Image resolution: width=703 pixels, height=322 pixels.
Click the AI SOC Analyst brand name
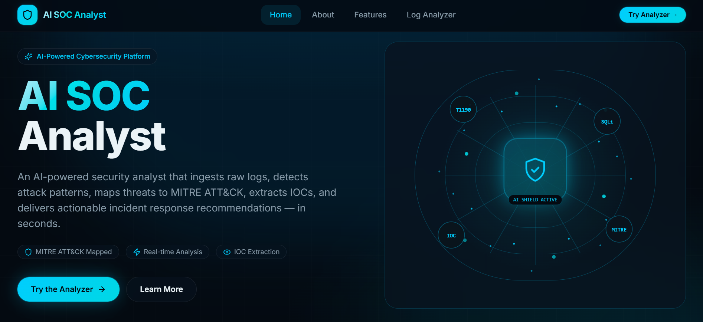75,15
